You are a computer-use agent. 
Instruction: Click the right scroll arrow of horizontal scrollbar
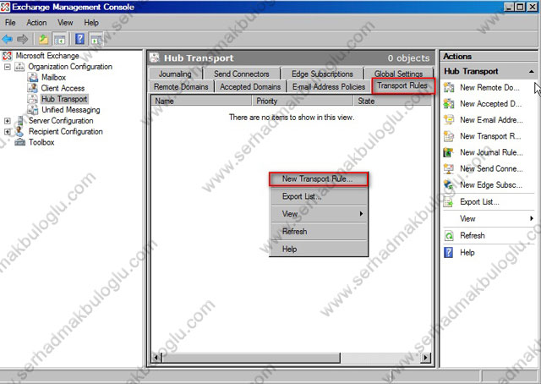click(x=426, y=358)
